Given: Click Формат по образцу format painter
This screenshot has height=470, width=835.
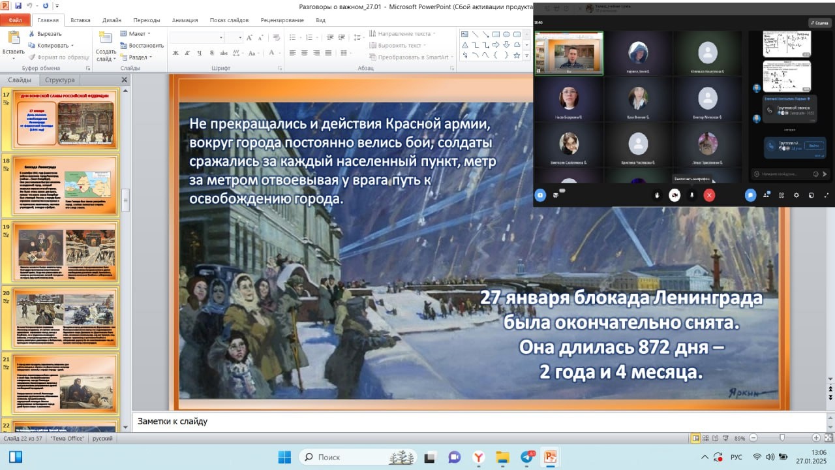Looking at the screenshot, I should [59, 57].
